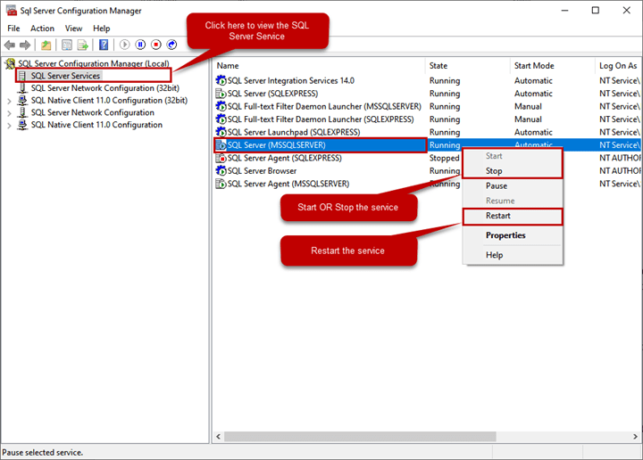
Task: Click the horizontal scrollbar thumb
Action: [x=360, y=437]
